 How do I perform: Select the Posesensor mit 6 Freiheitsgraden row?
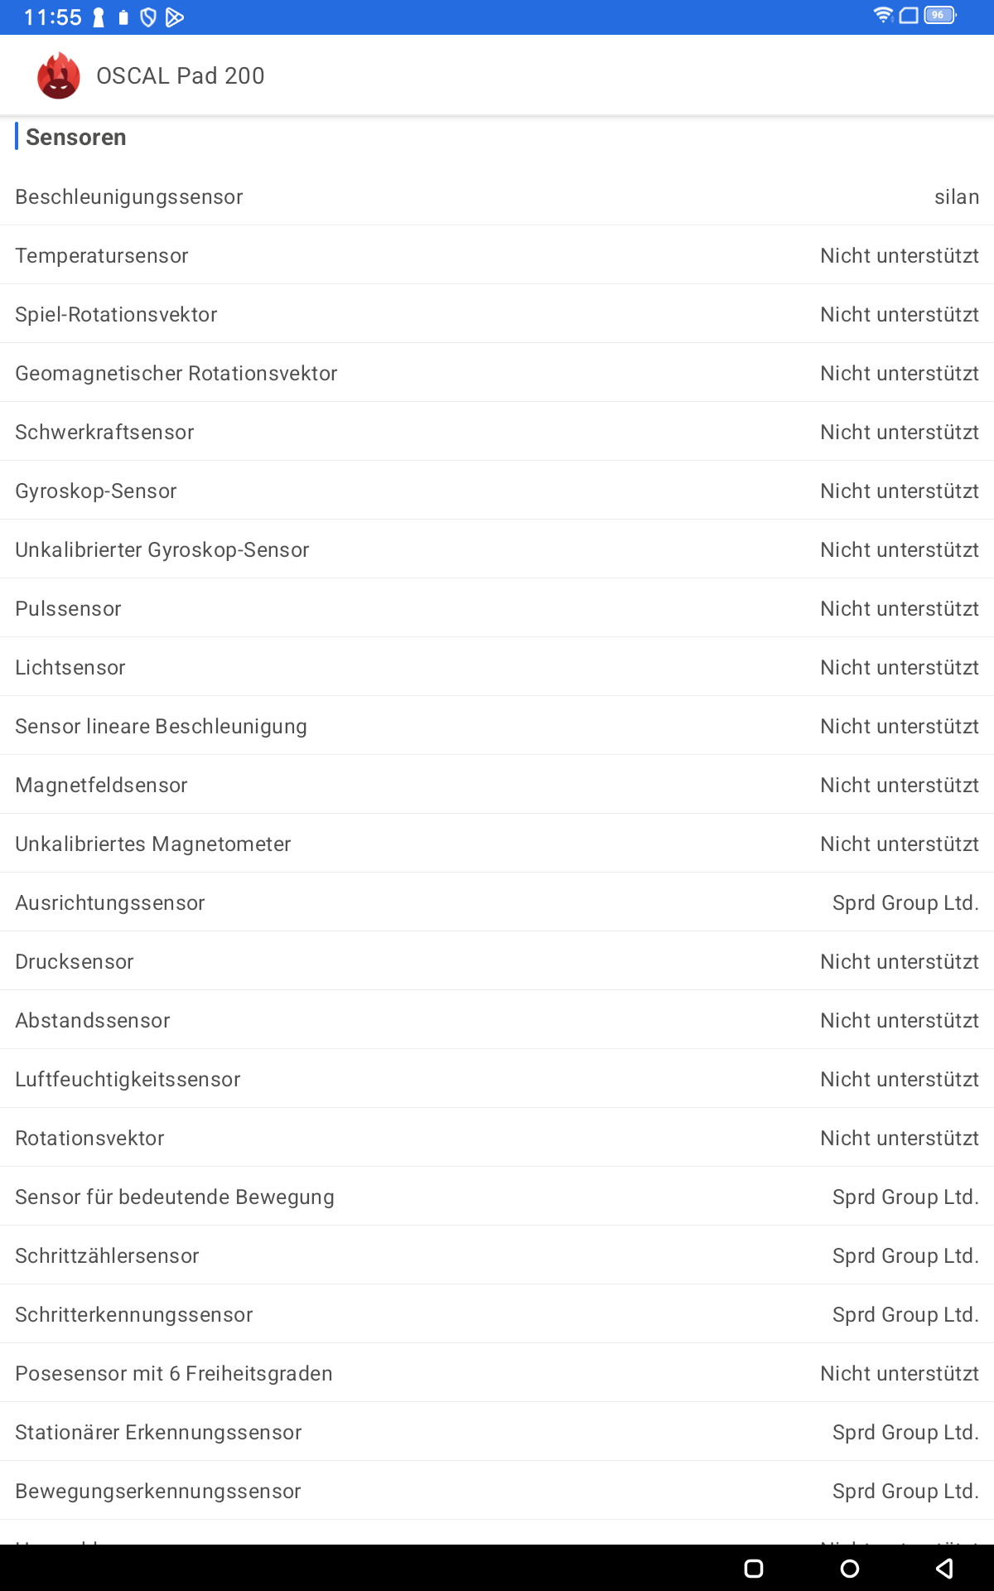click(x=497, y=1373)
